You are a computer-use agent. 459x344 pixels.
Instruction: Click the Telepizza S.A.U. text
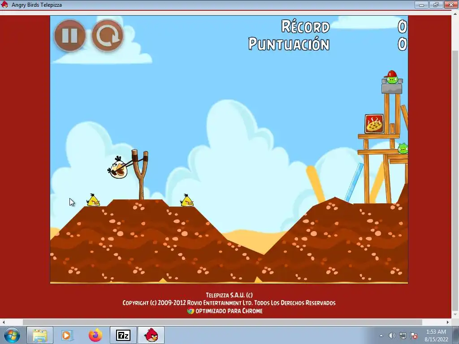coord(229,295)
